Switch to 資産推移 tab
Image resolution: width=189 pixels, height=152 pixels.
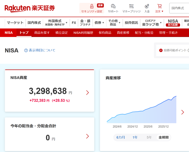click(123, 33)
